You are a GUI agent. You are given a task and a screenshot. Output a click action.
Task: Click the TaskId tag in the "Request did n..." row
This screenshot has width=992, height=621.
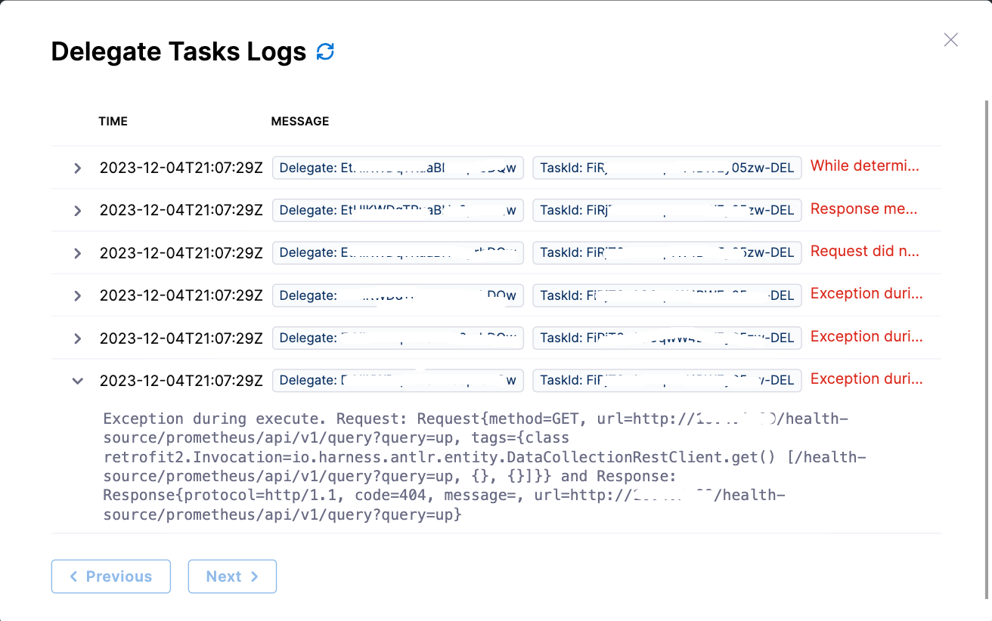pos(666,252)
